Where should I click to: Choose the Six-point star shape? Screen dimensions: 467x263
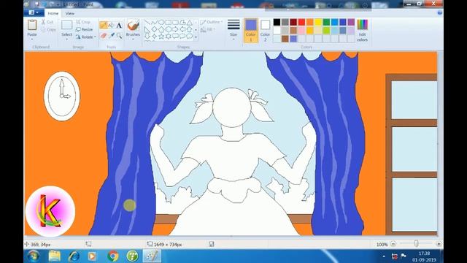(169, 37)
